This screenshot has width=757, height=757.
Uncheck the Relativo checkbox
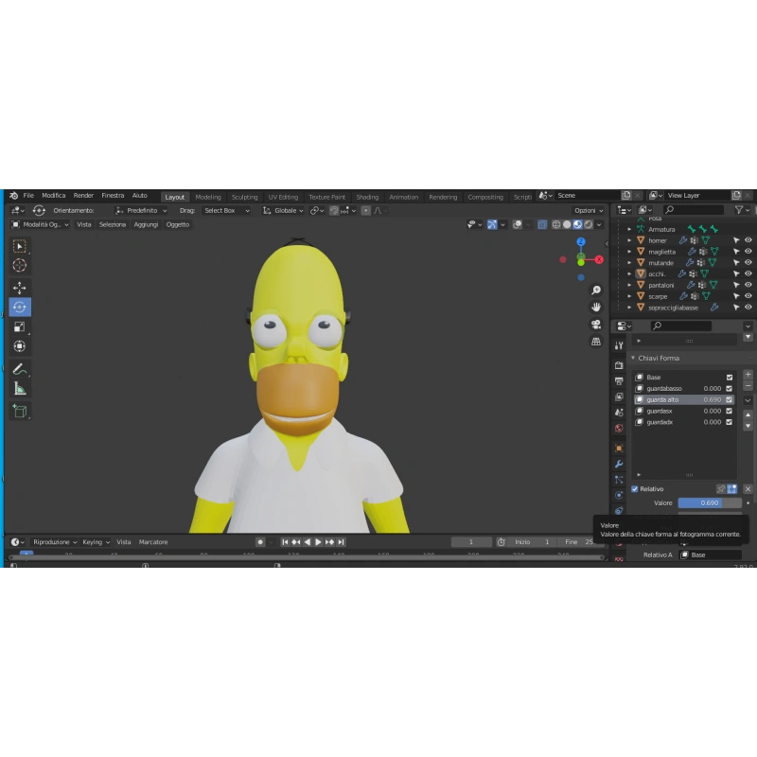pyautogui.click(x=634, y=489)
